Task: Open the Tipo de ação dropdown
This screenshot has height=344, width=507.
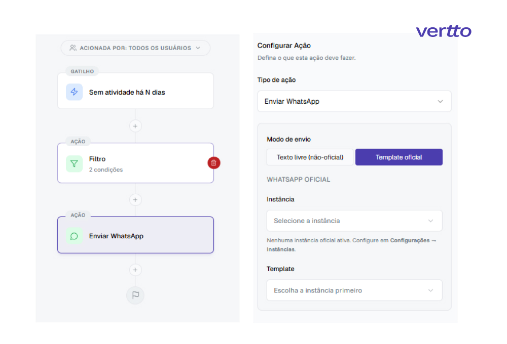Action: coord(354,101)
